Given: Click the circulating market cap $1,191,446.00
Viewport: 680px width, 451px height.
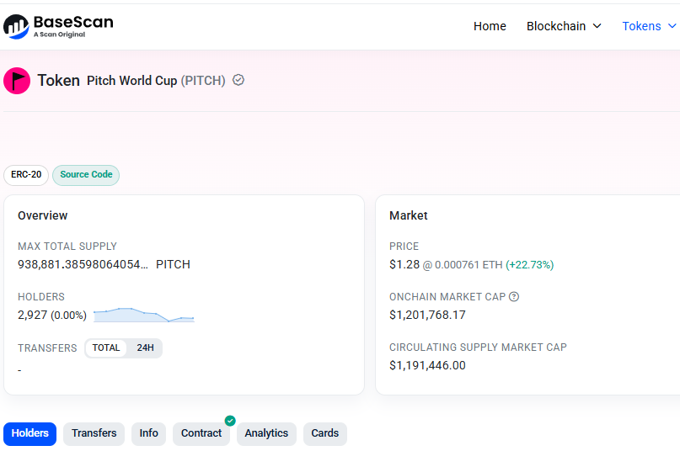Looking at the screenshot, I should pos(427,366).
